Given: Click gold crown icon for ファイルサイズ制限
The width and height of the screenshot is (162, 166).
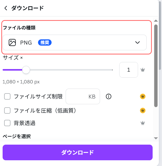Looking at the screenshot, I should [142, 97].
